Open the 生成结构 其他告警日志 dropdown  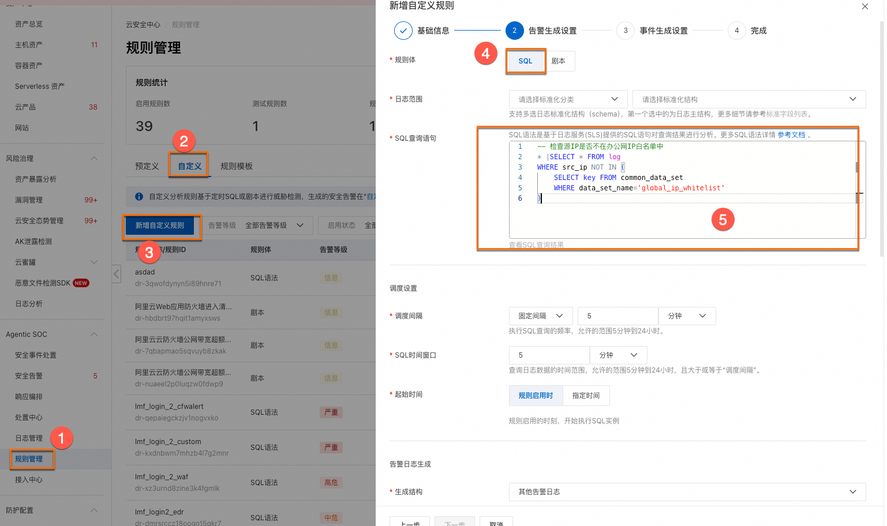[687, 492]
